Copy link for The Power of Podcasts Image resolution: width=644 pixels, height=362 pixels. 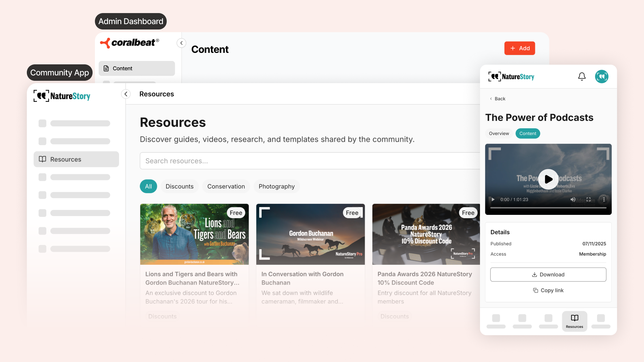tap(548, 290)
